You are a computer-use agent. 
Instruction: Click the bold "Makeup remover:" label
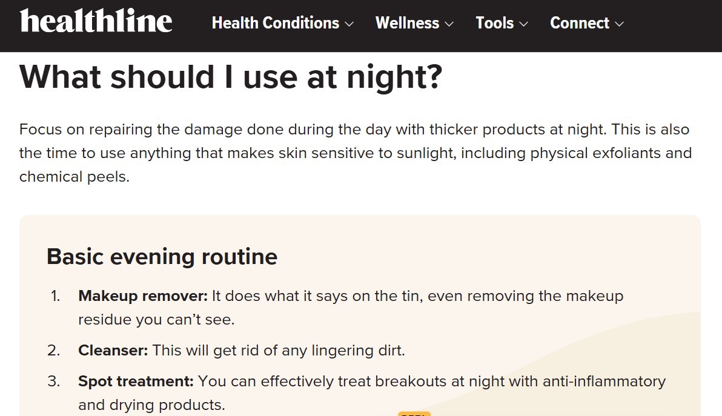tap(143, 296)
